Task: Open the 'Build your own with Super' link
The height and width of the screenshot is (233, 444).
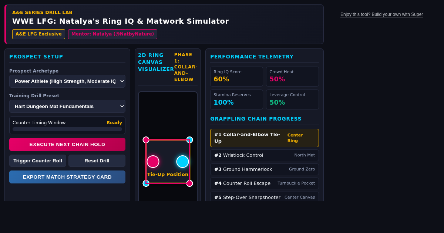Action: pos(381,14)
